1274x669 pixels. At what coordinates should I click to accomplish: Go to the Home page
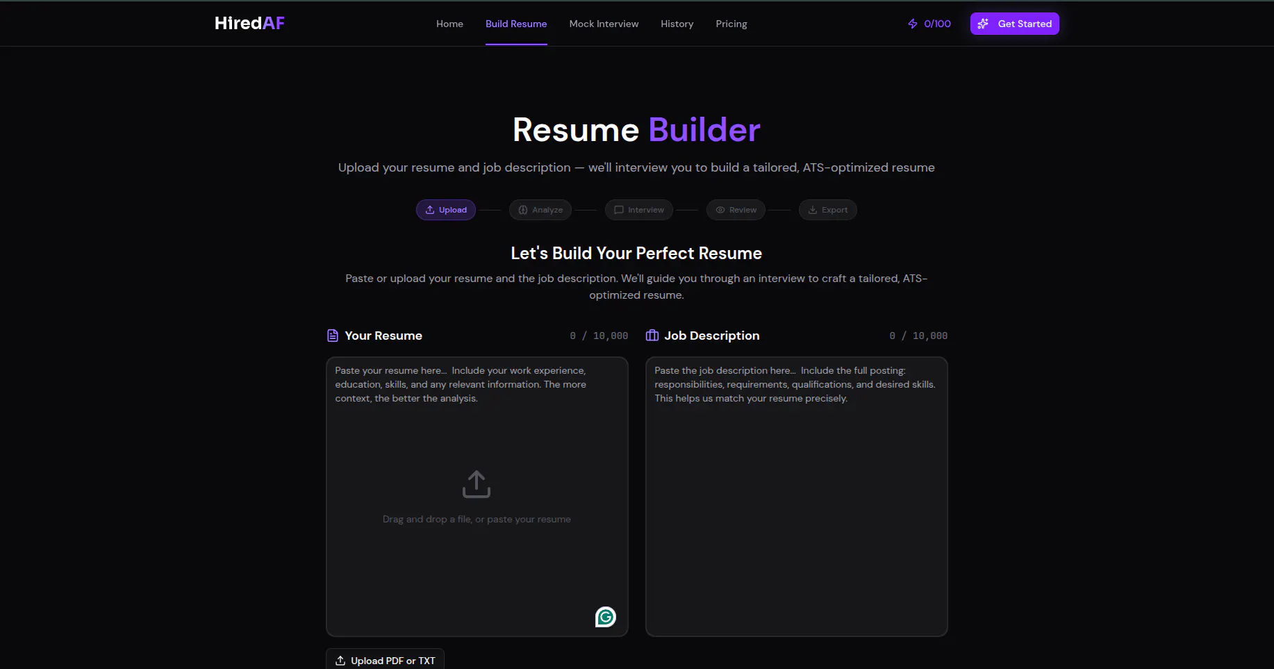pyautogui.click(x=449, y=24)
